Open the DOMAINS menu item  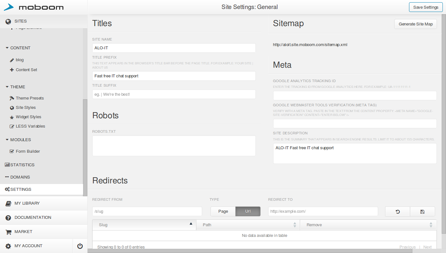click(x=20, y=177)
